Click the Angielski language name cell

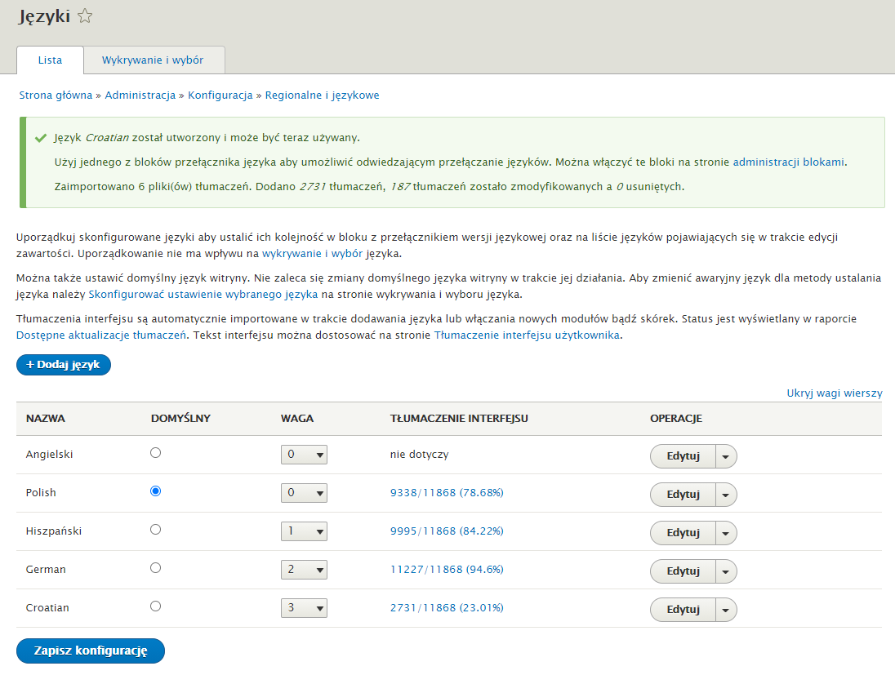point(49,454)
